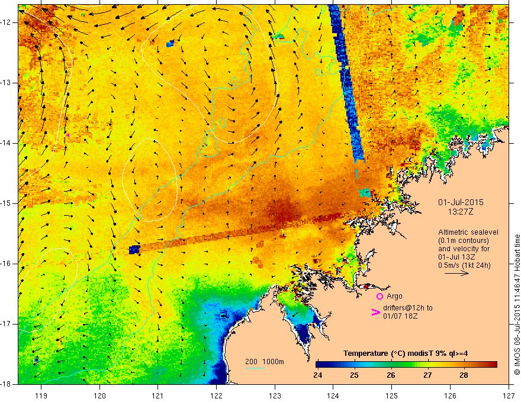
Task: Click the '0.5m/s (1kt 24h)' label
Action: [x=464, y=265]
